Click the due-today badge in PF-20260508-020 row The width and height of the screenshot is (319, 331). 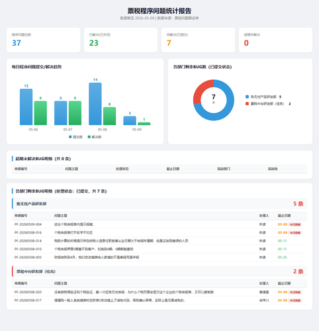tap(295, 293)
